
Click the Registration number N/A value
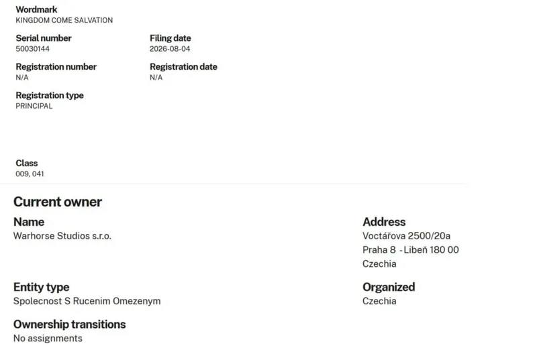22,77
